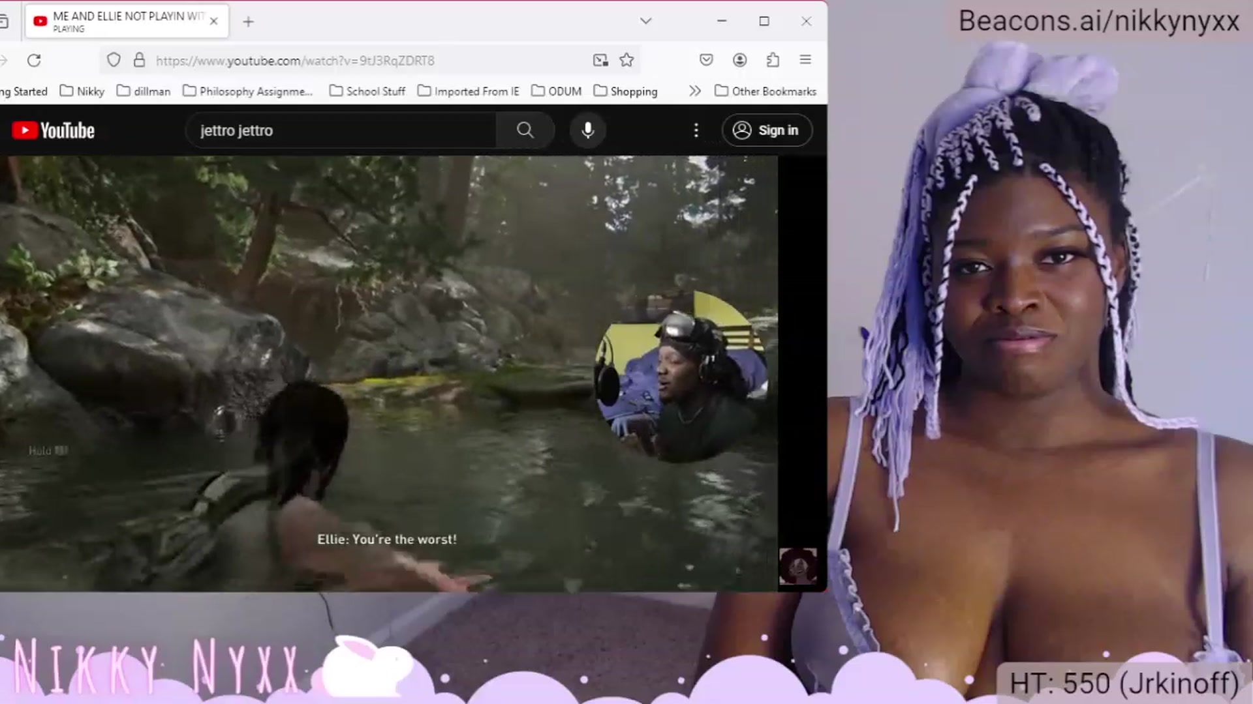
Task: Maximize the Firefox window
Action: [x=764, y=21]
